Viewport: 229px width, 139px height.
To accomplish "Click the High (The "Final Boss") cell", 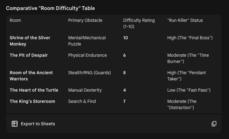I will [190, 38].
